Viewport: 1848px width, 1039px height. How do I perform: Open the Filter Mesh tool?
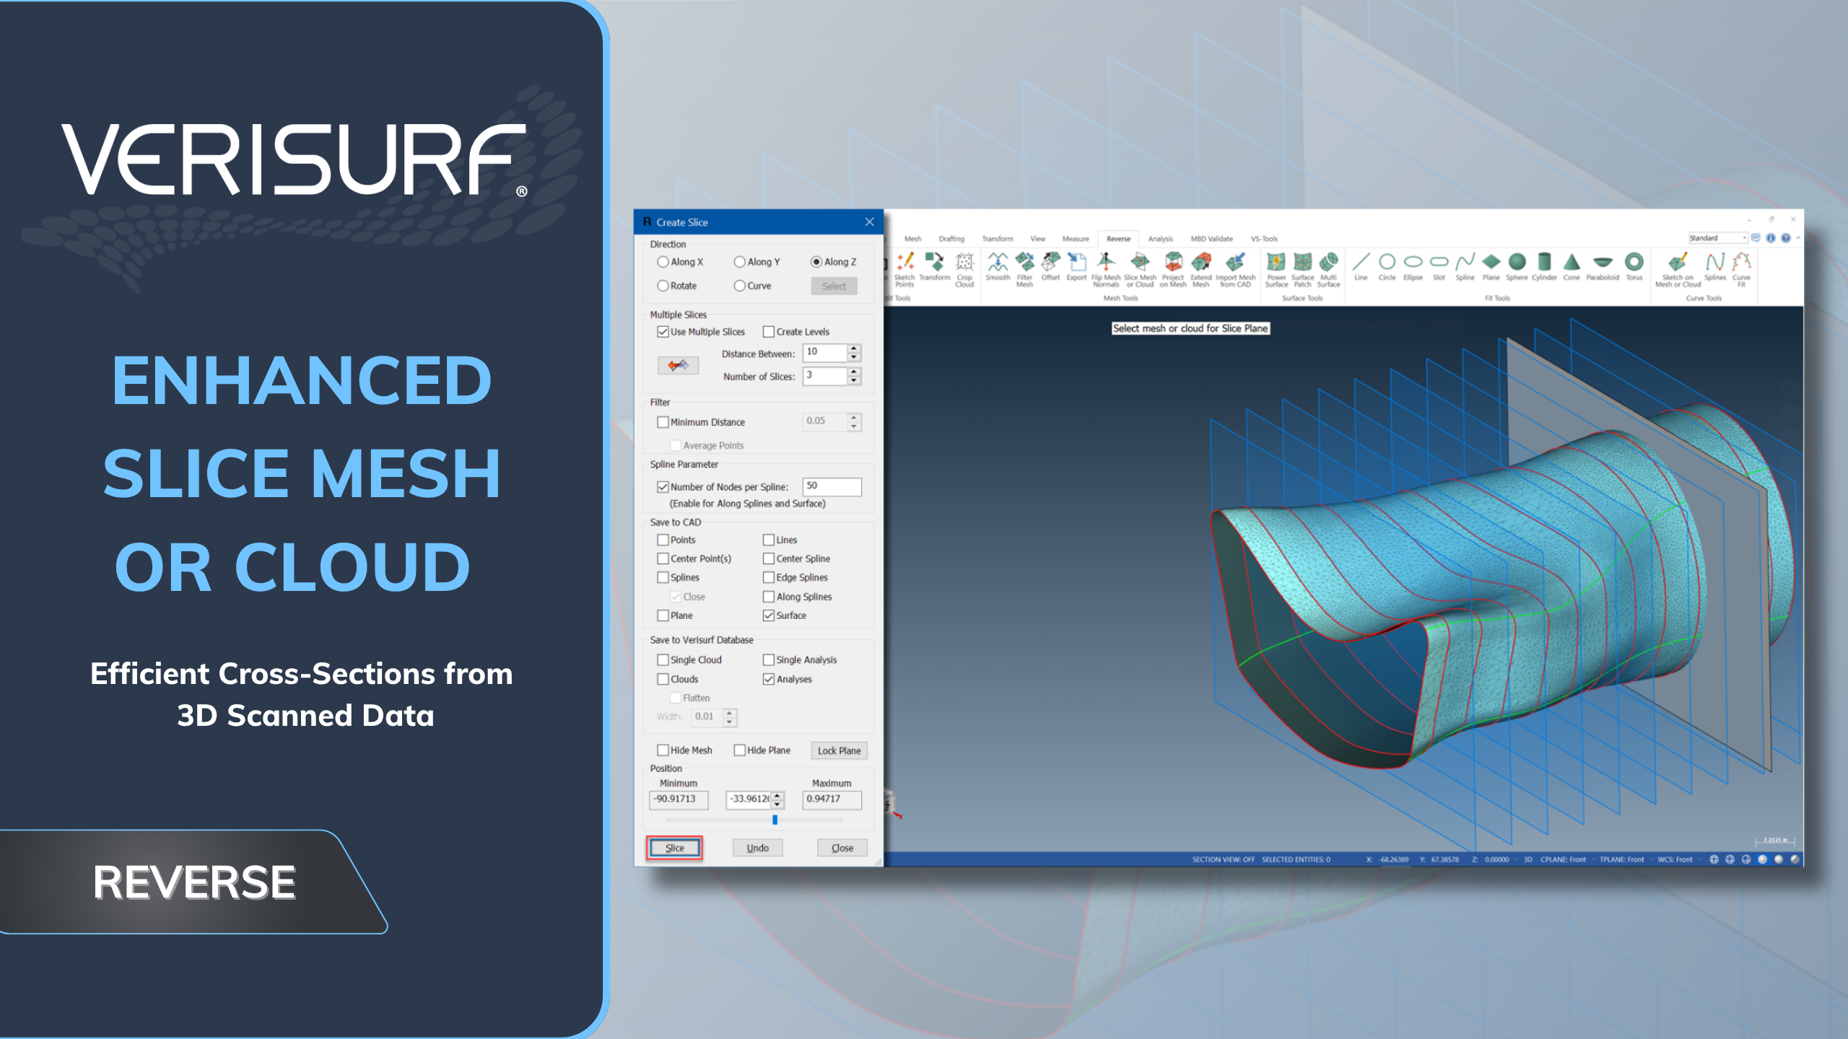(1024, 269)
